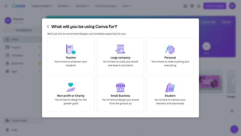This screenshot has width=241, height=136.
Task: Click the Create a design button
Action: pos(214,6)
